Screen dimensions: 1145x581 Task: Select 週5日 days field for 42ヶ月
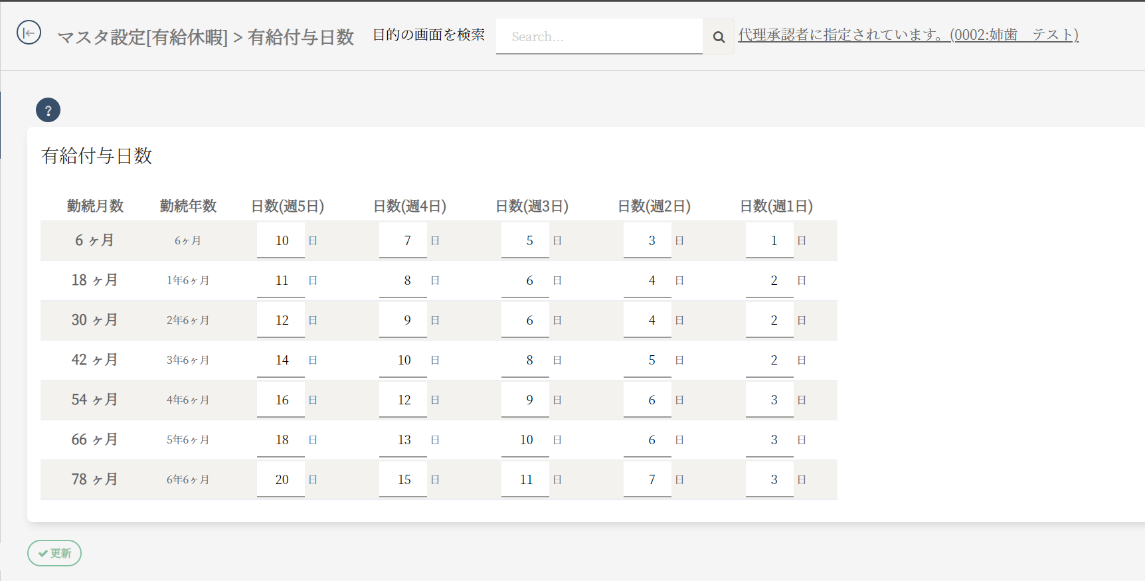(281, 360)
